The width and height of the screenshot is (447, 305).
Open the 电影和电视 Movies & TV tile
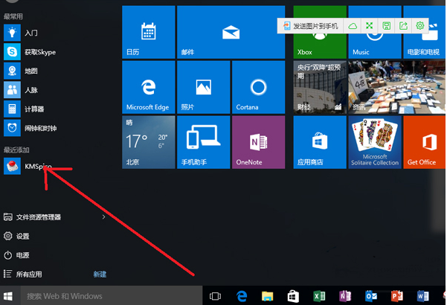[424, 47]
